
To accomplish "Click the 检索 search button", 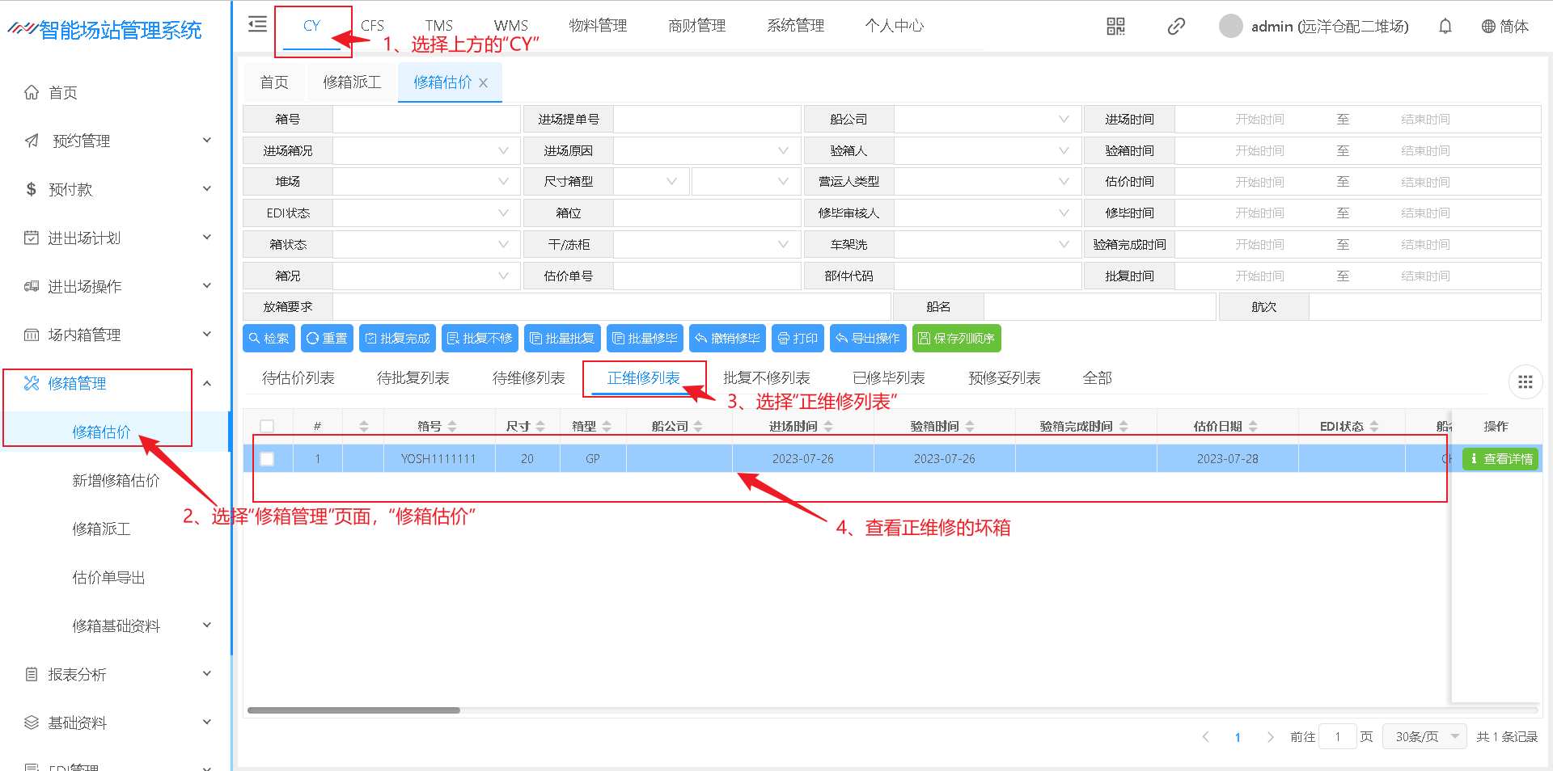I will [269, 339].
